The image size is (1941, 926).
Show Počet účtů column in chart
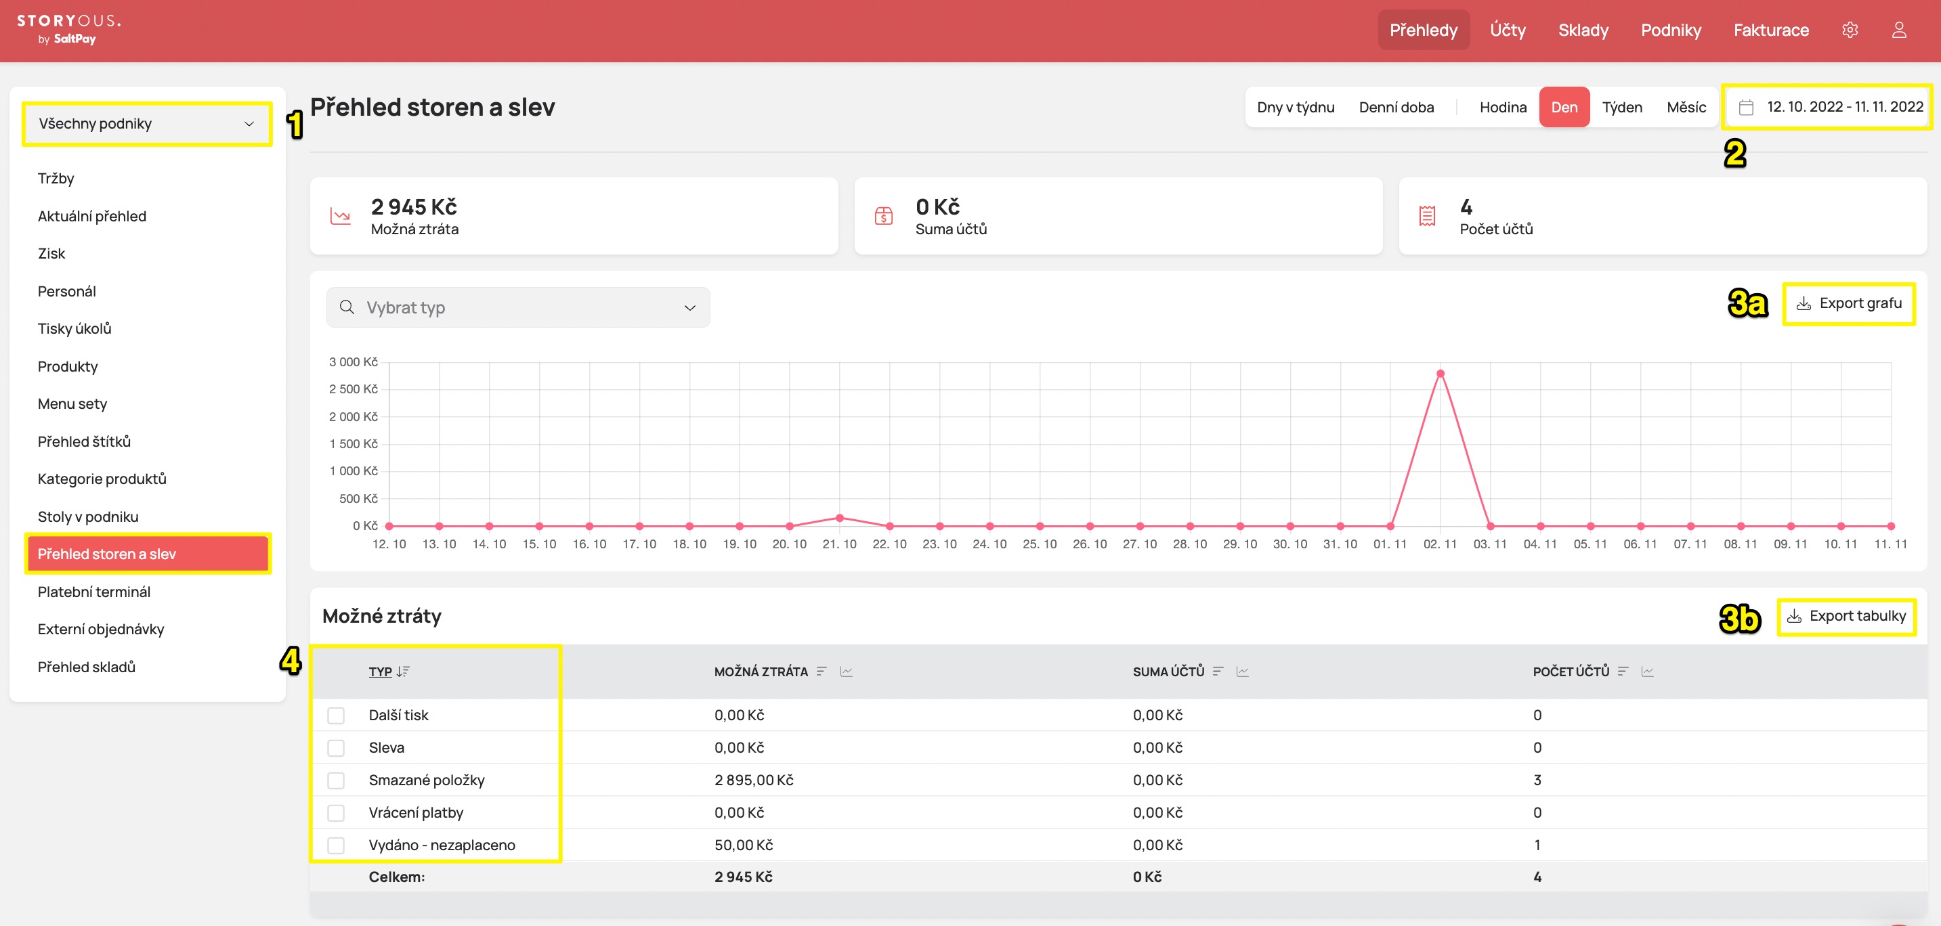[x=1648, y=671]
